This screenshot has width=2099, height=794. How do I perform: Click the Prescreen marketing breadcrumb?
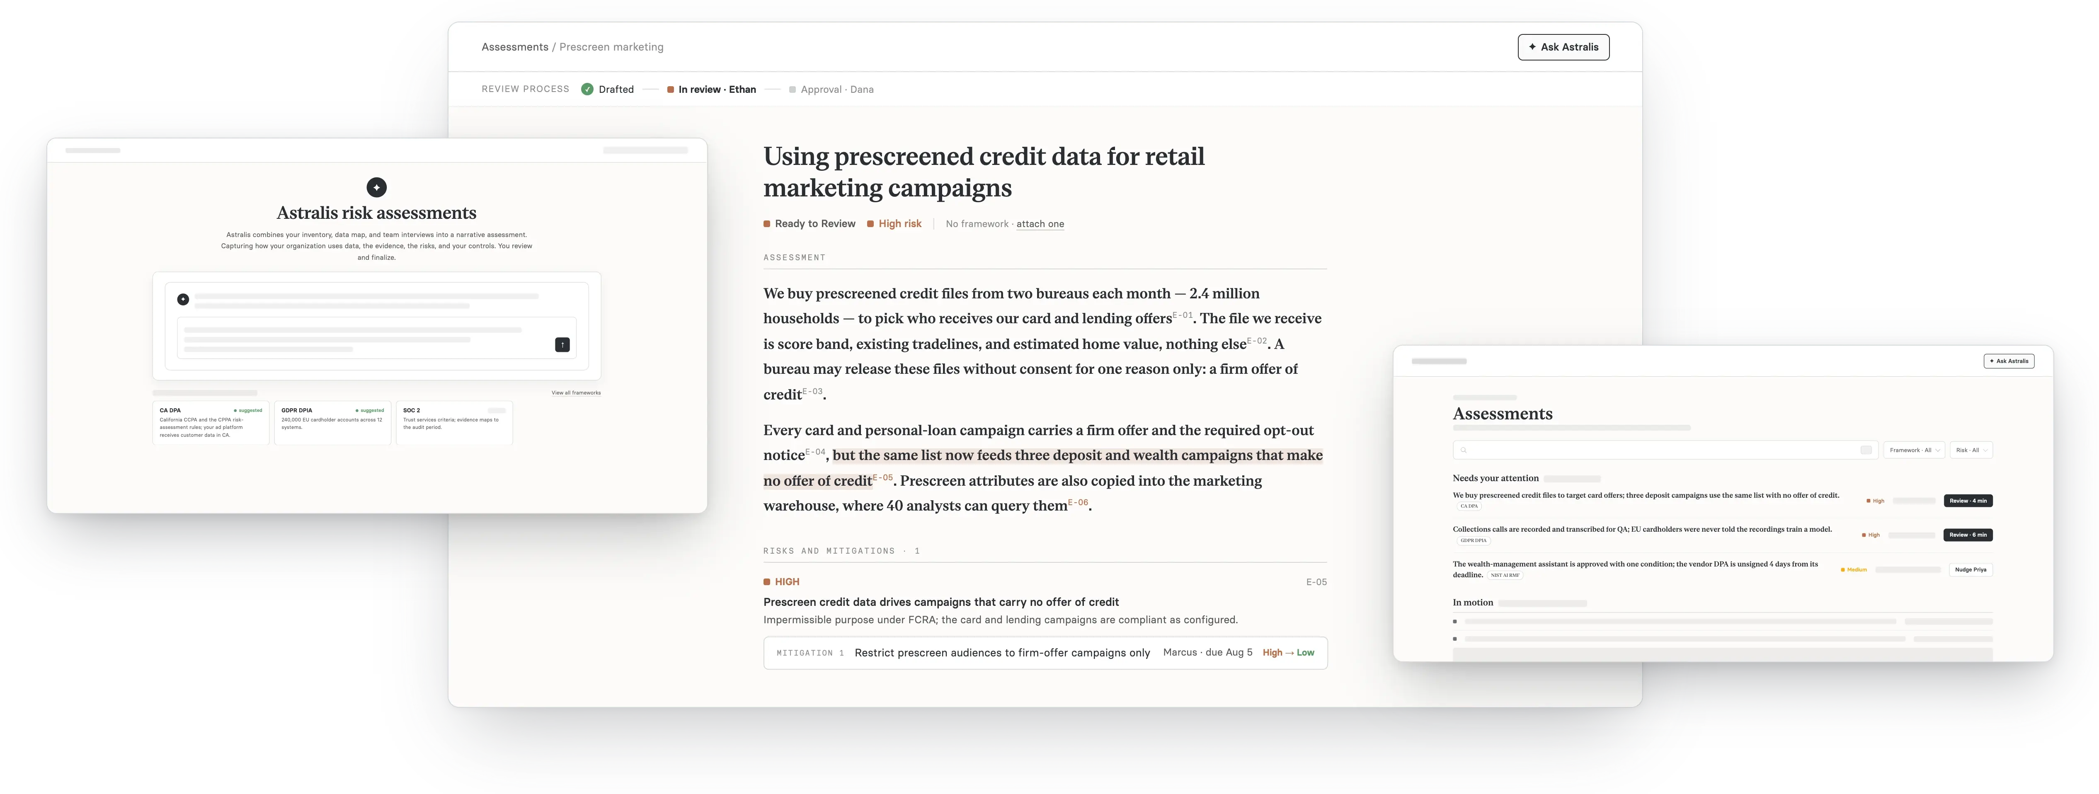[611, 47]
